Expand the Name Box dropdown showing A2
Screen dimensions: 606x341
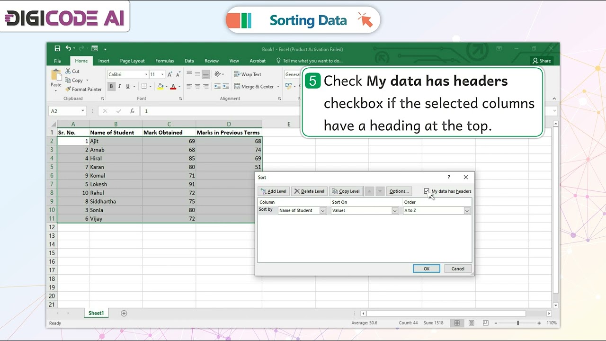point(83,111)
